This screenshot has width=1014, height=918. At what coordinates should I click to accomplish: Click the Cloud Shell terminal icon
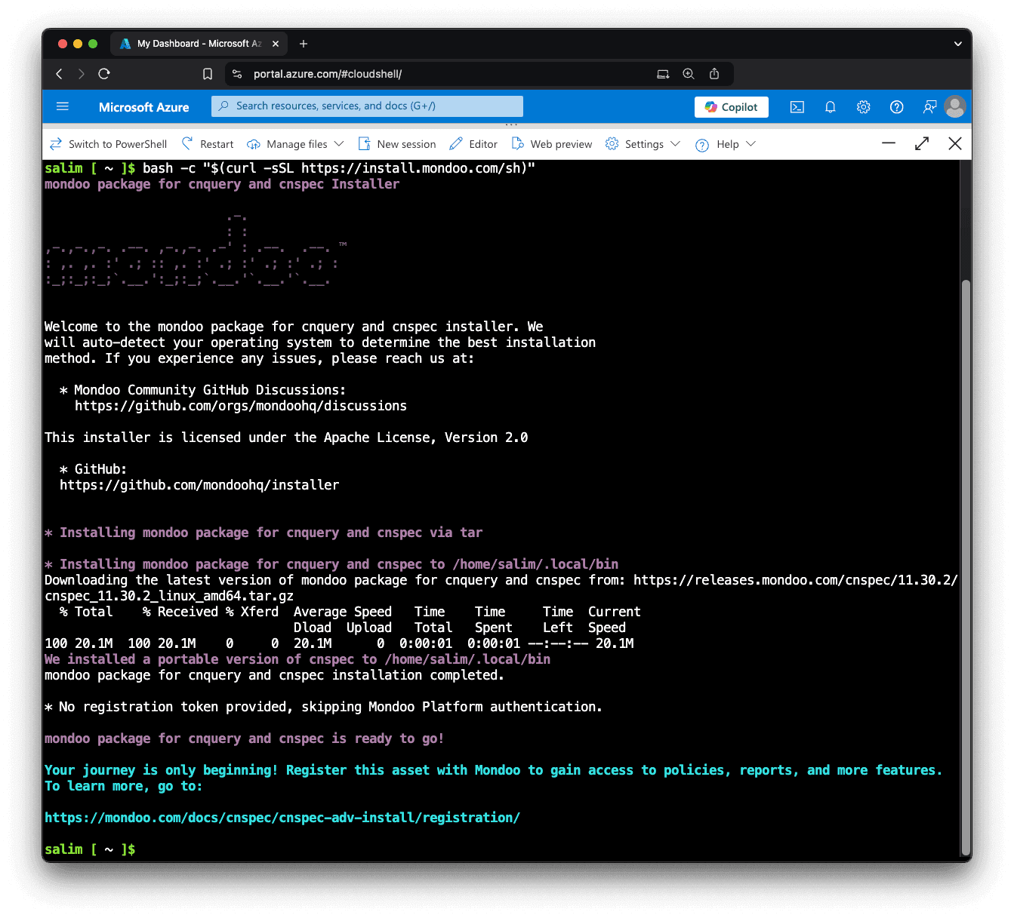click(797, 107)
